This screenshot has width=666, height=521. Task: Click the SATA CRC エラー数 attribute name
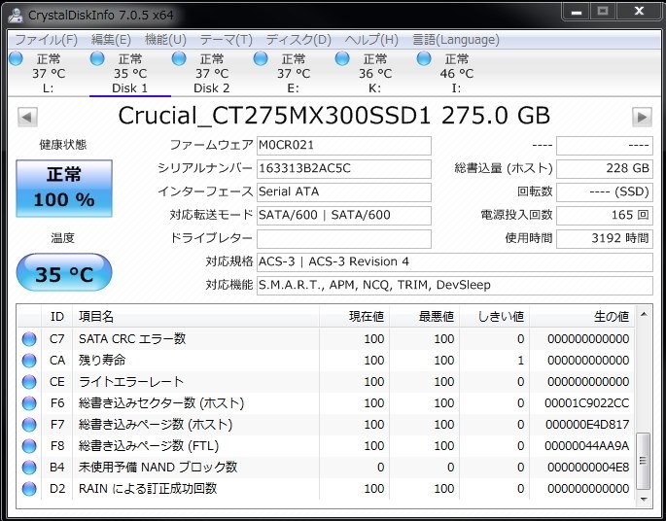132,339
